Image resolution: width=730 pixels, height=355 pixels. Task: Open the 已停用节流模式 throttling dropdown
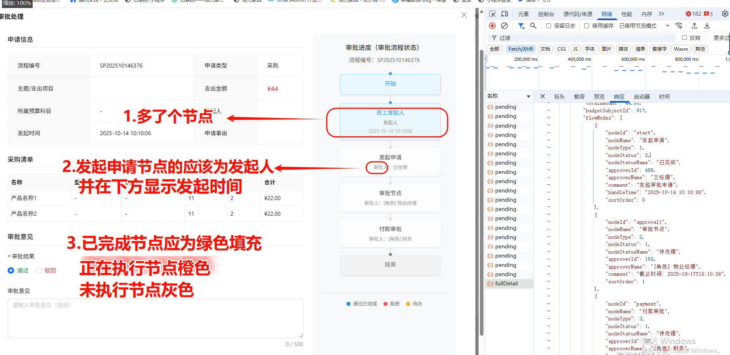point(644,26)
